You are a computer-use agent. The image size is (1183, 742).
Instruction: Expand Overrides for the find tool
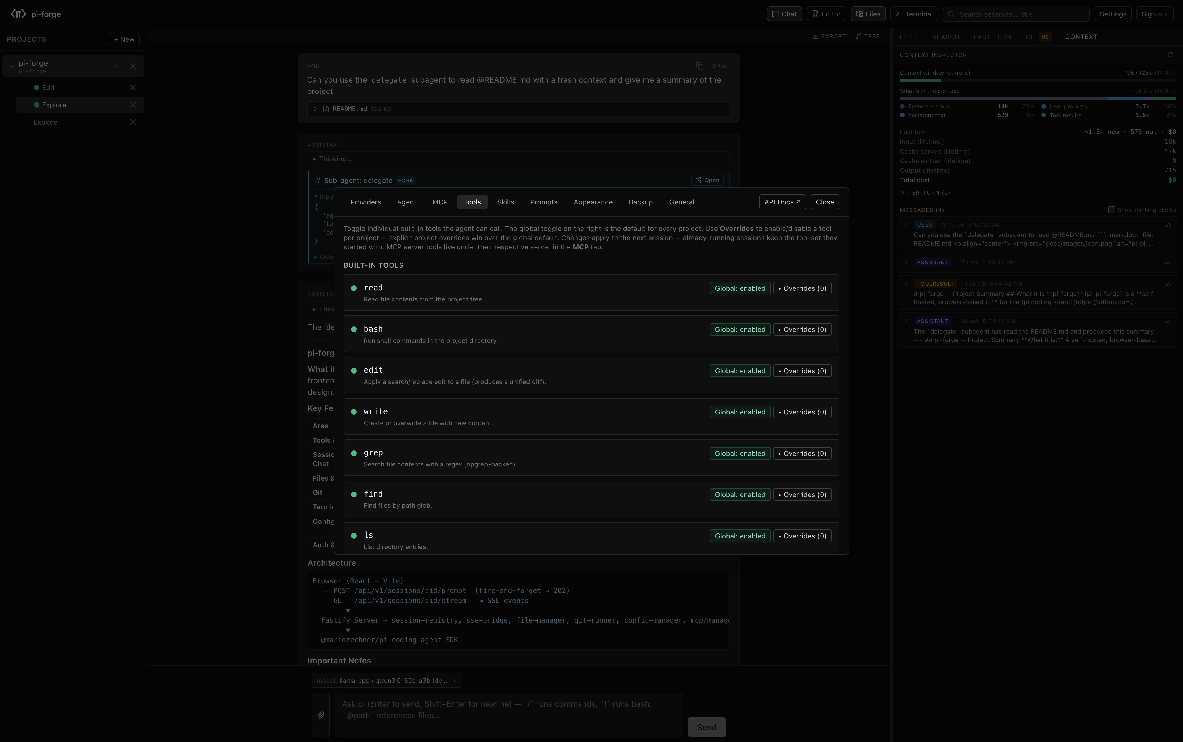pos(803,495)
